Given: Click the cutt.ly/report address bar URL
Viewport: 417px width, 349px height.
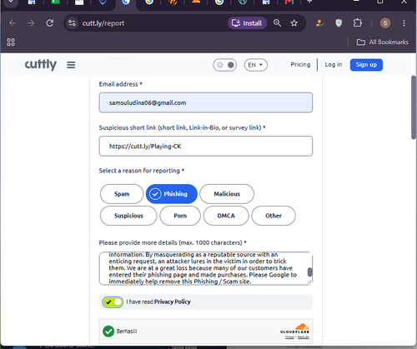Looking at the screenshot, I should coord(103,23).
